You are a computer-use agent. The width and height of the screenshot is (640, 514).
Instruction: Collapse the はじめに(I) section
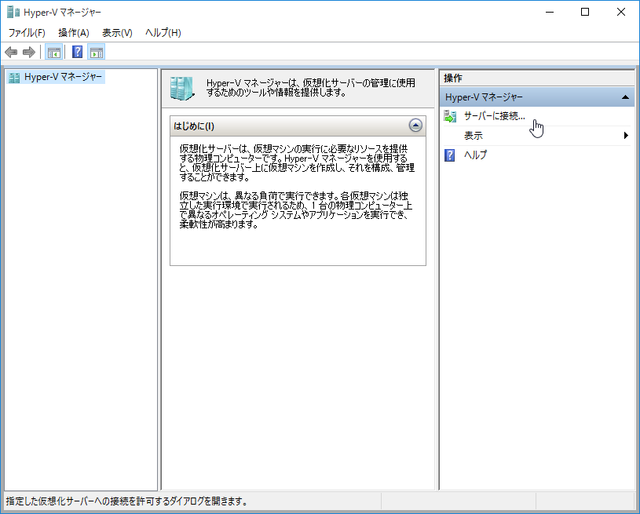click(x=415, y=126)
